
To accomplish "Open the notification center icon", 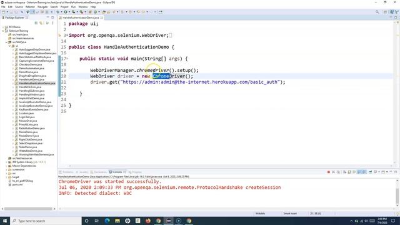I will tap(393, 221).
